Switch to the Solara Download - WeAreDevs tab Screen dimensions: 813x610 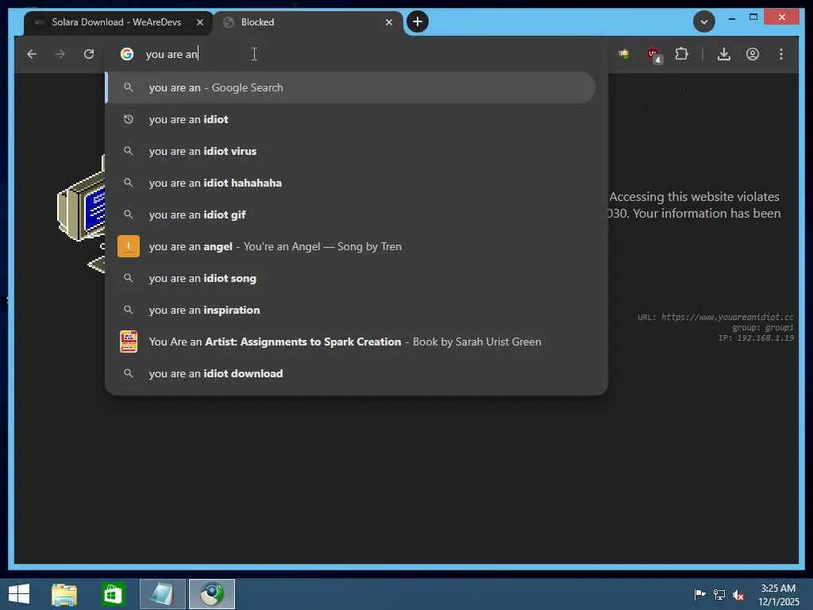coord(118,23)
